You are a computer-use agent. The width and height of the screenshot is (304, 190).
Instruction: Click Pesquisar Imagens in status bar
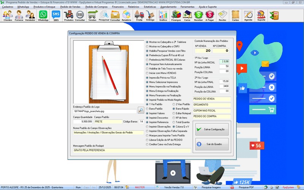pos(211,187)
